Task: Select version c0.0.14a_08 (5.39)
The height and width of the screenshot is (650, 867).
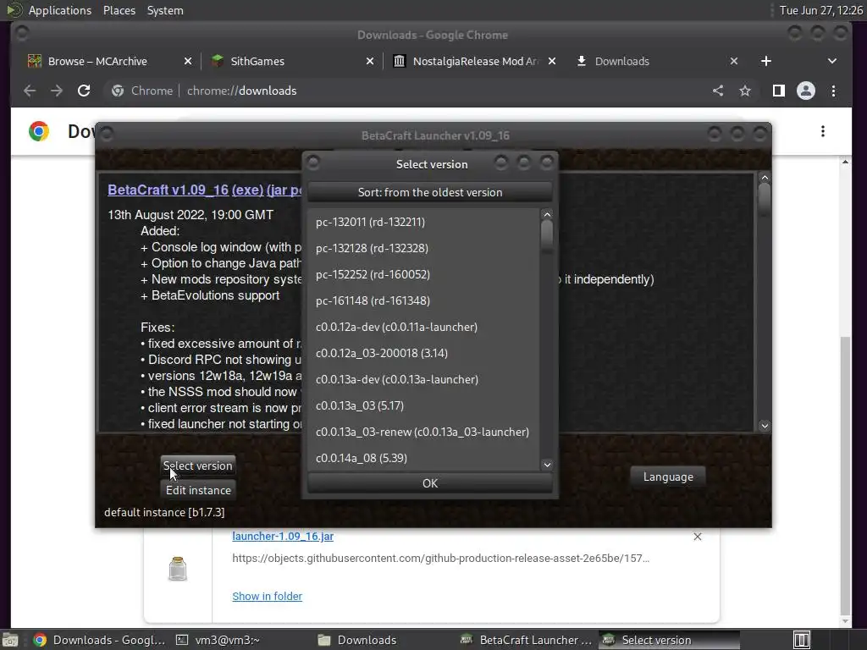Action: (x=423, y=458)
